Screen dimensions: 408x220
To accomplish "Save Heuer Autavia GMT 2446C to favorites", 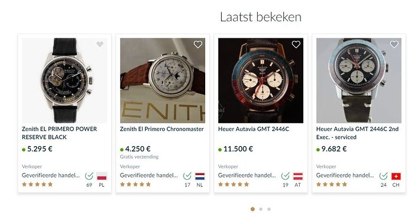I will tap(296, 44).
